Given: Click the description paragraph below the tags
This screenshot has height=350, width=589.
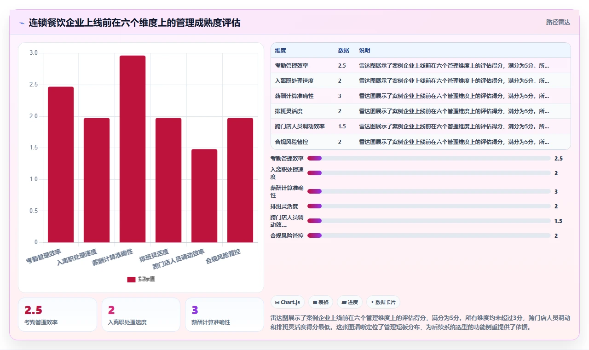Looking at the screenshot, I should click(421, 322).
